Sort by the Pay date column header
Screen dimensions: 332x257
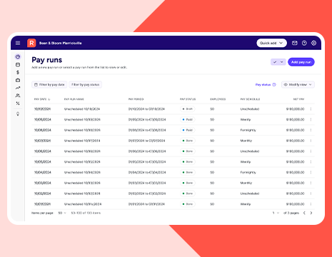pyautogui.click(x=42, y=99)
